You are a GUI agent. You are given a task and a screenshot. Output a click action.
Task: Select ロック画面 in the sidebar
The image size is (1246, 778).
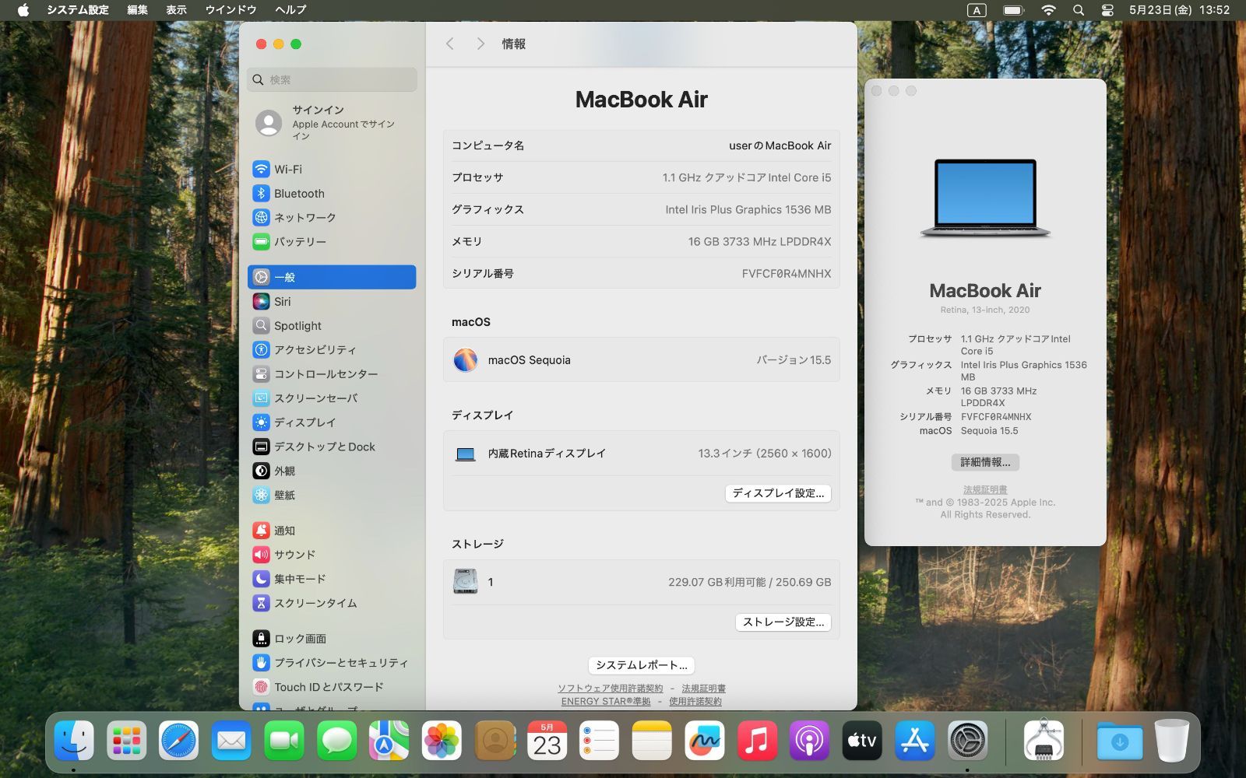[332, 638]
